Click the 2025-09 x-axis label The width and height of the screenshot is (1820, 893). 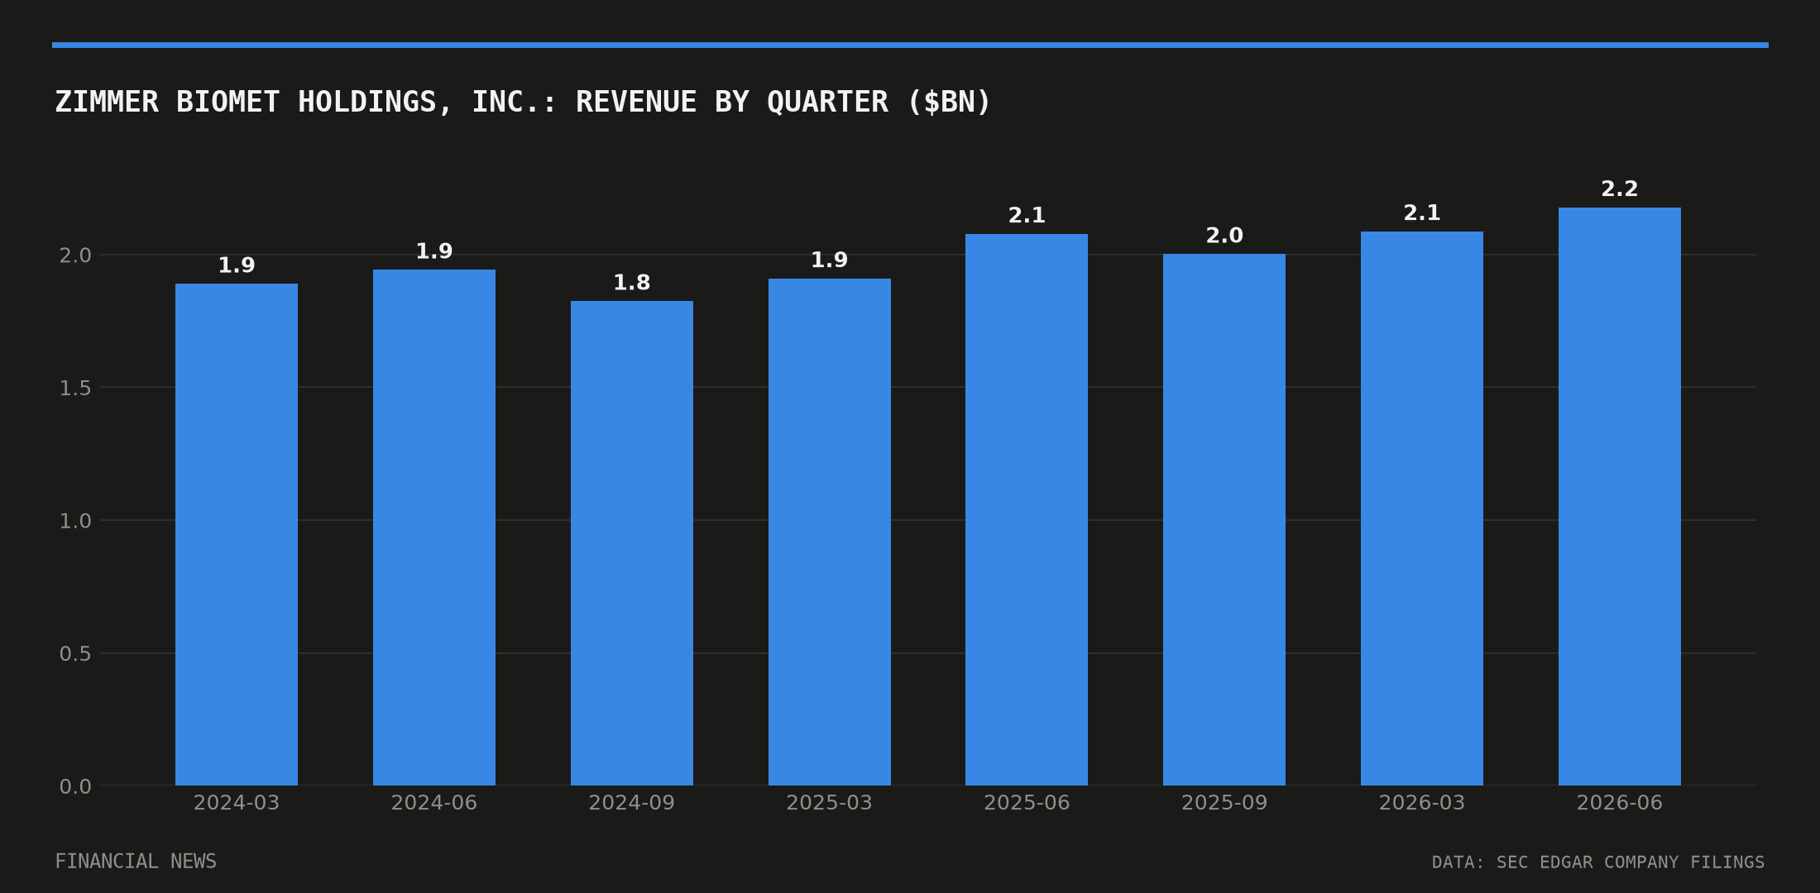(x=1224, y=803)
